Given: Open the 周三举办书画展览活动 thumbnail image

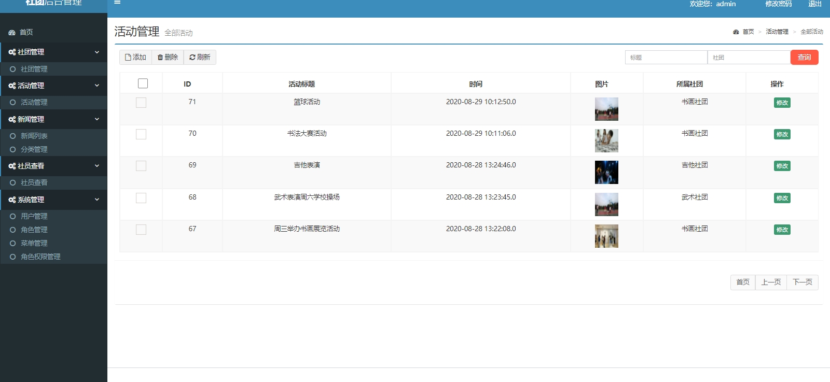Looking at the screenshot, I should pos(606,236).
